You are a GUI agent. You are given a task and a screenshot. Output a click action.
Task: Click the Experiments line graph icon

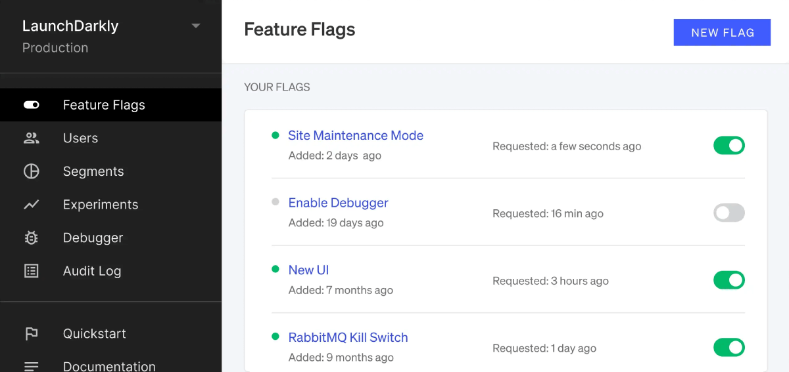[x=32, y=205]
